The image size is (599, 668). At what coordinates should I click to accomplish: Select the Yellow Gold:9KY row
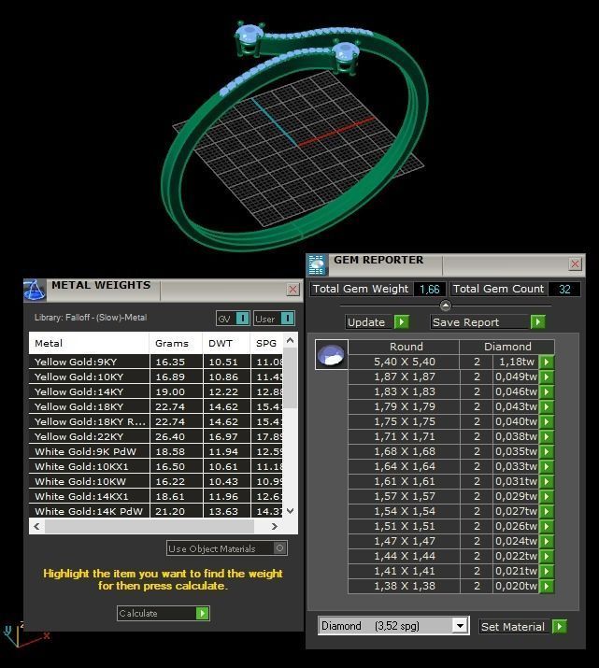click(155, 362)
